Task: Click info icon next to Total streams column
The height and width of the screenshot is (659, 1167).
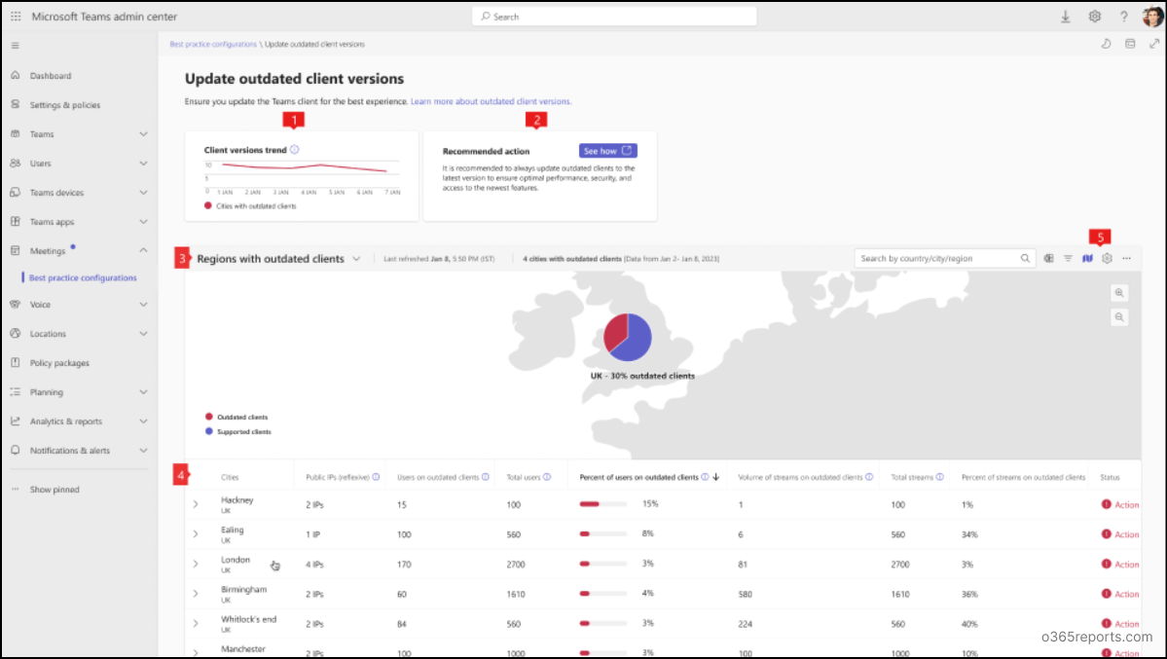Action: [x=940, y=477]
